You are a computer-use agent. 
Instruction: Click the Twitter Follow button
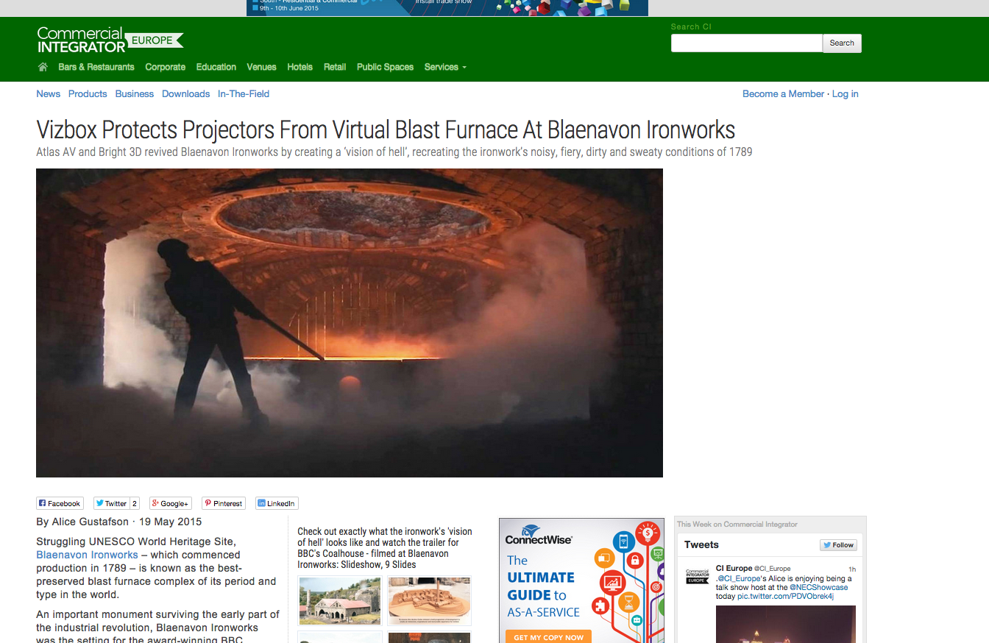838,545
